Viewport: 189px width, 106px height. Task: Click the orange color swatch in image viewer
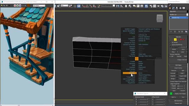coord(28,6)
